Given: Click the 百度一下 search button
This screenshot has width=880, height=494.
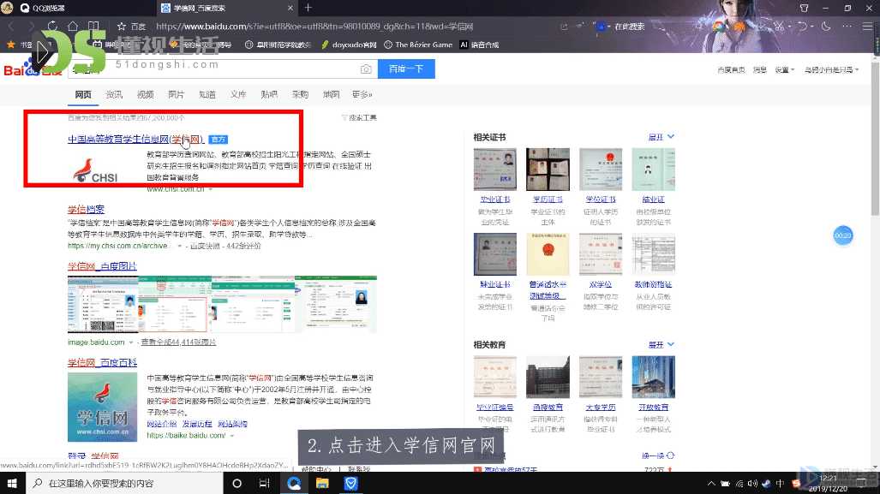Looking at the screenshot, I should pyautogui.click(x=406, y=69).
